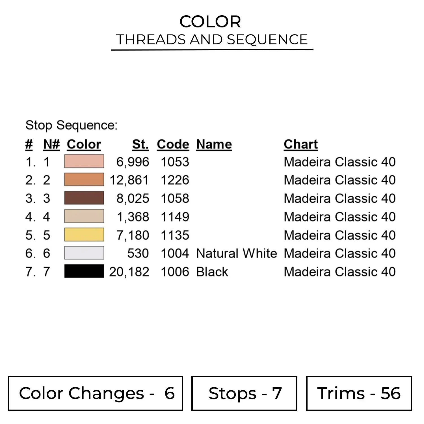Click the Natural White color swatch
Viewport: 424px width, 424px height.
(84, 253)
